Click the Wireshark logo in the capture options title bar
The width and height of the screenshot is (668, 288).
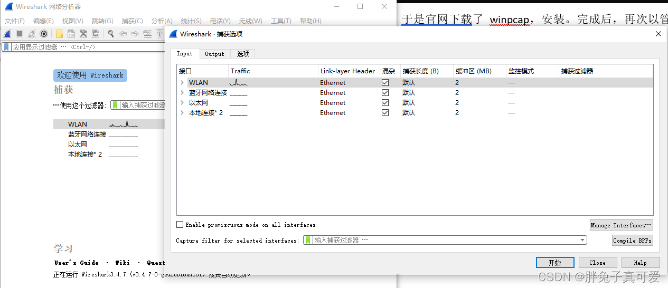[x=173, y=34]
